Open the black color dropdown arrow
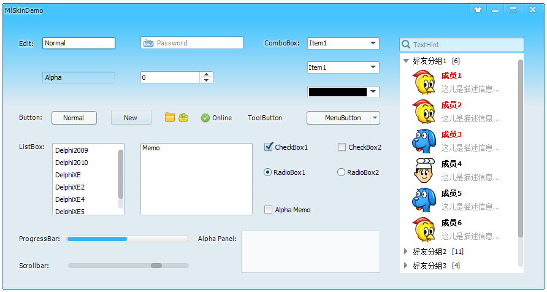 (373, 92)
